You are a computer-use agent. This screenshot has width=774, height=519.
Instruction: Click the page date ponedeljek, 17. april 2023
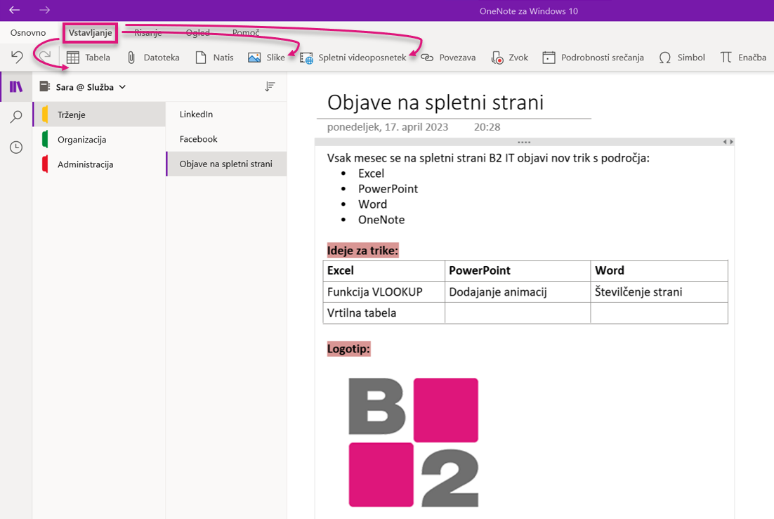[x=388, y=127]
